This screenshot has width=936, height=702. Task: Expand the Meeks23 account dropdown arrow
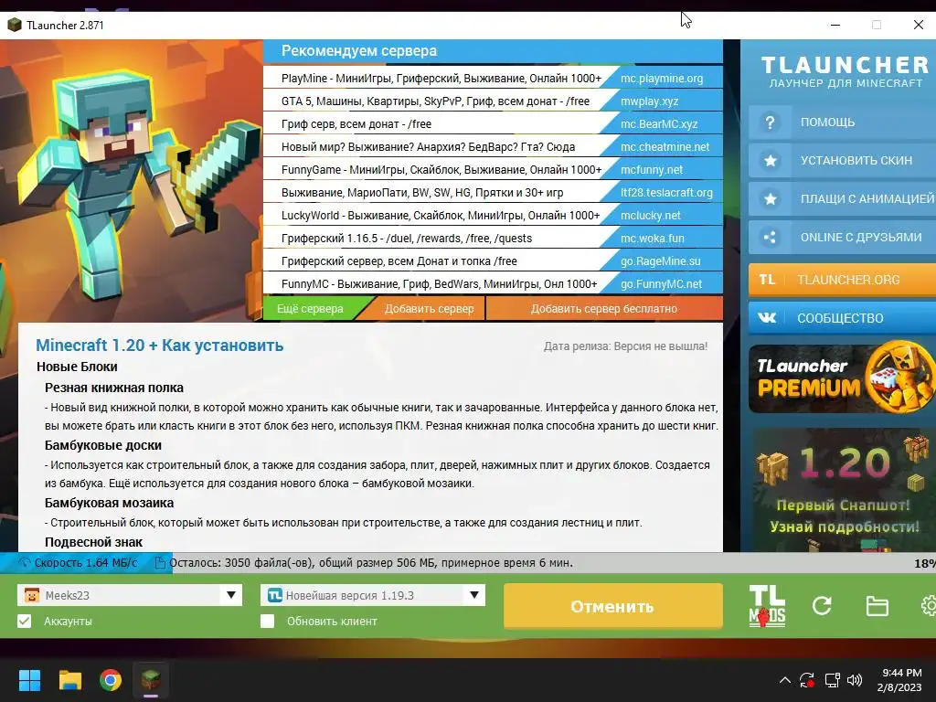pyautogui.click(x=231, y=595)
